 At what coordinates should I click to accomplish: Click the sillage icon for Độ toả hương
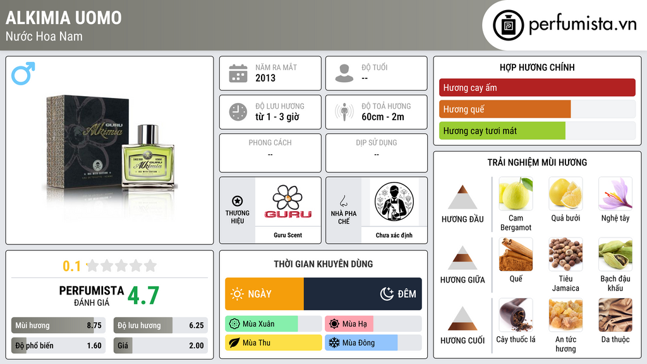(x=344, y=112)
